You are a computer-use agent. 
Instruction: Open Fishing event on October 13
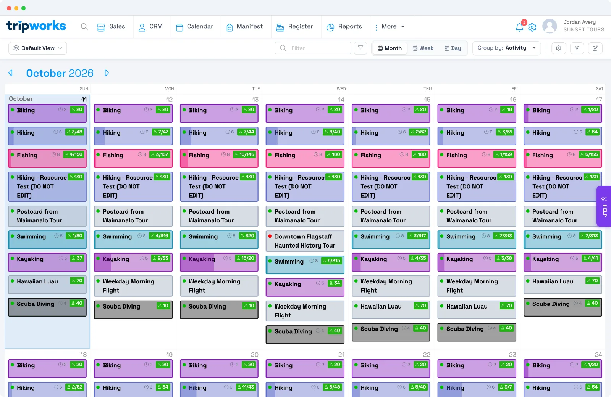tap(219, 158)
